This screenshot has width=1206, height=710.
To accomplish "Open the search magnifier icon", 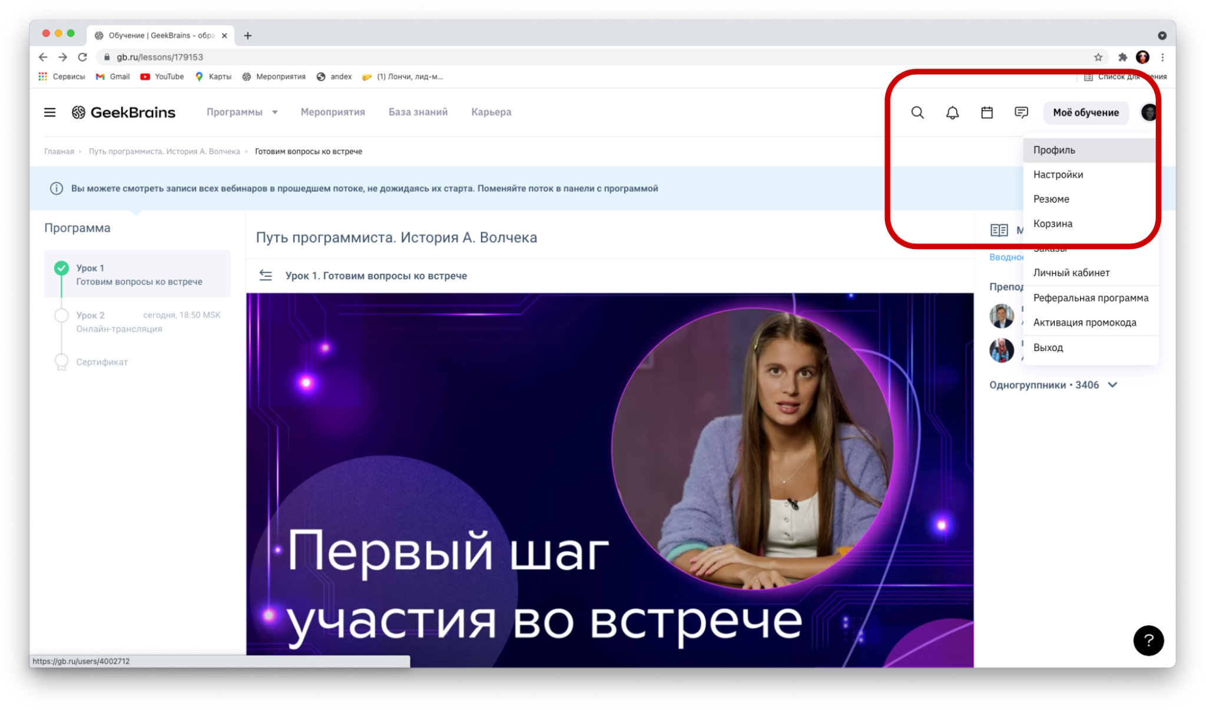I will tap(917, 112).
